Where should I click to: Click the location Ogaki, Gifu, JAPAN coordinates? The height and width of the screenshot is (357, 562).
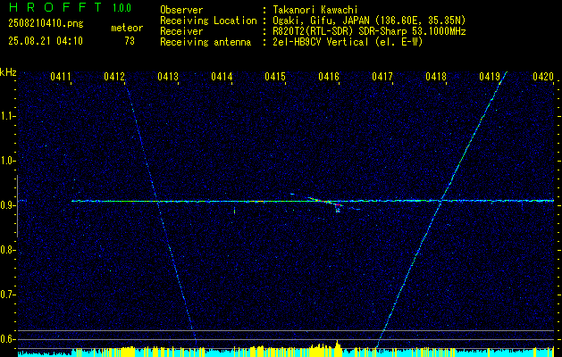(369, 21)
